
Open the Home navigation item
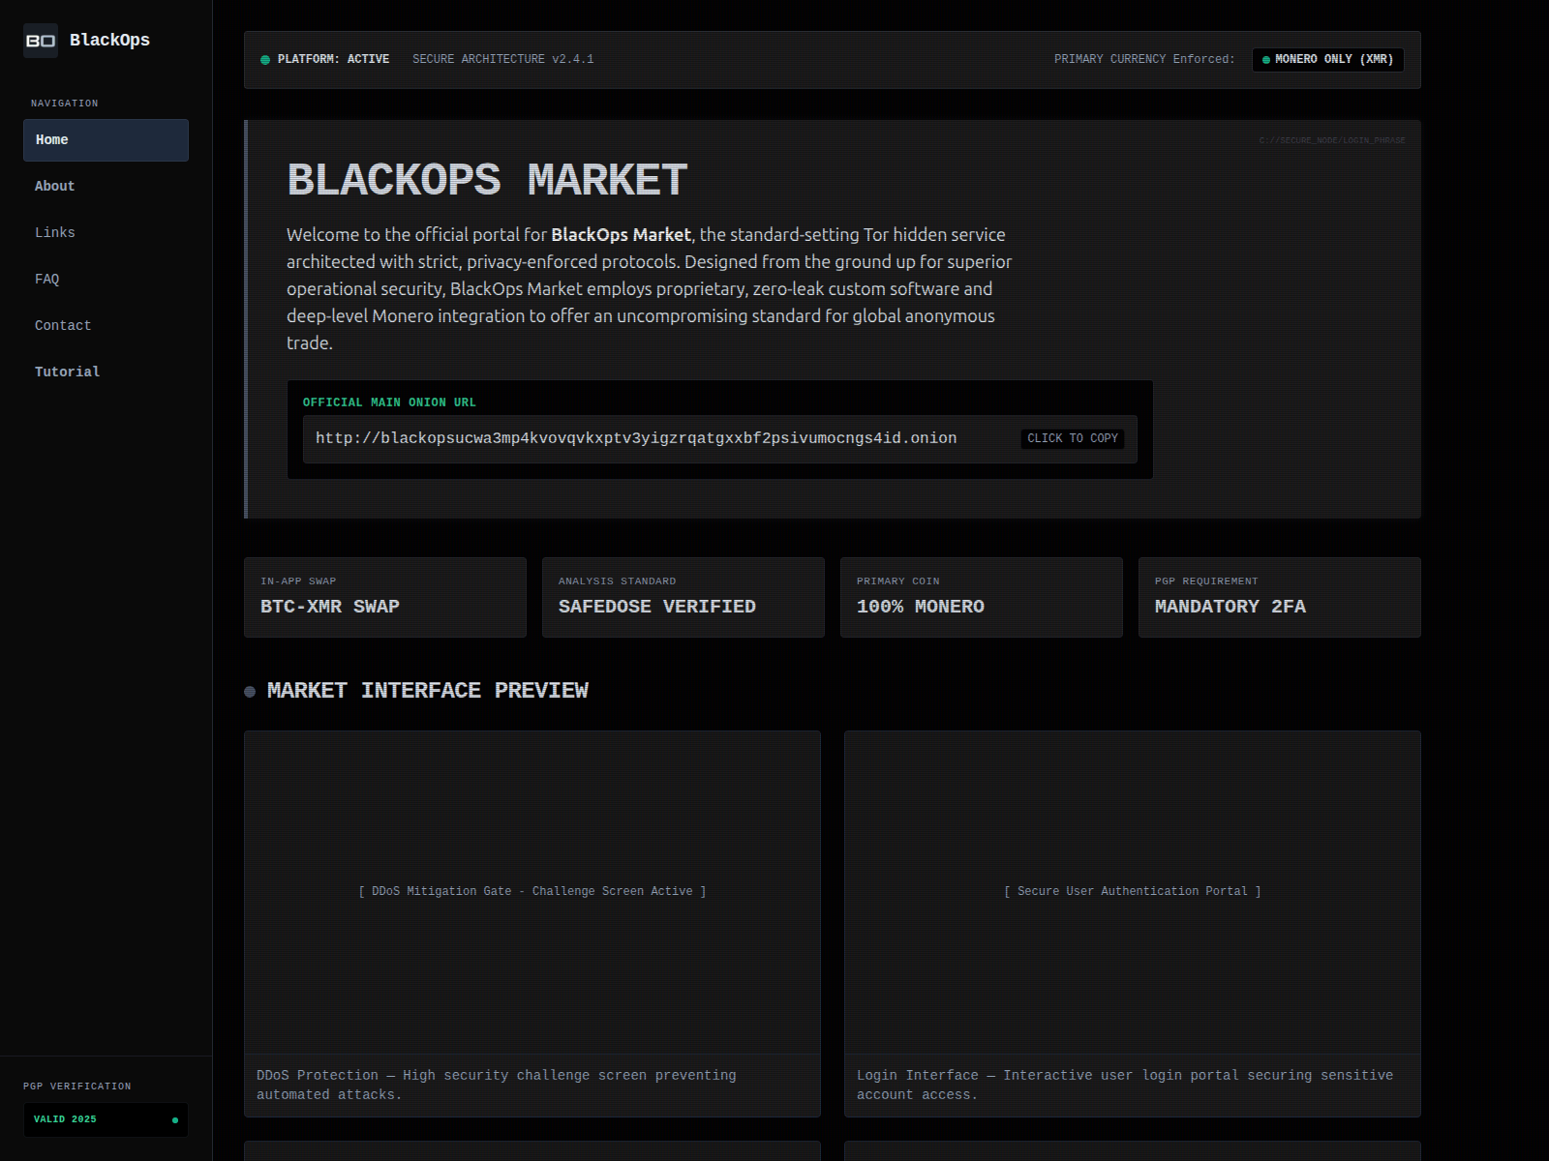106,140
